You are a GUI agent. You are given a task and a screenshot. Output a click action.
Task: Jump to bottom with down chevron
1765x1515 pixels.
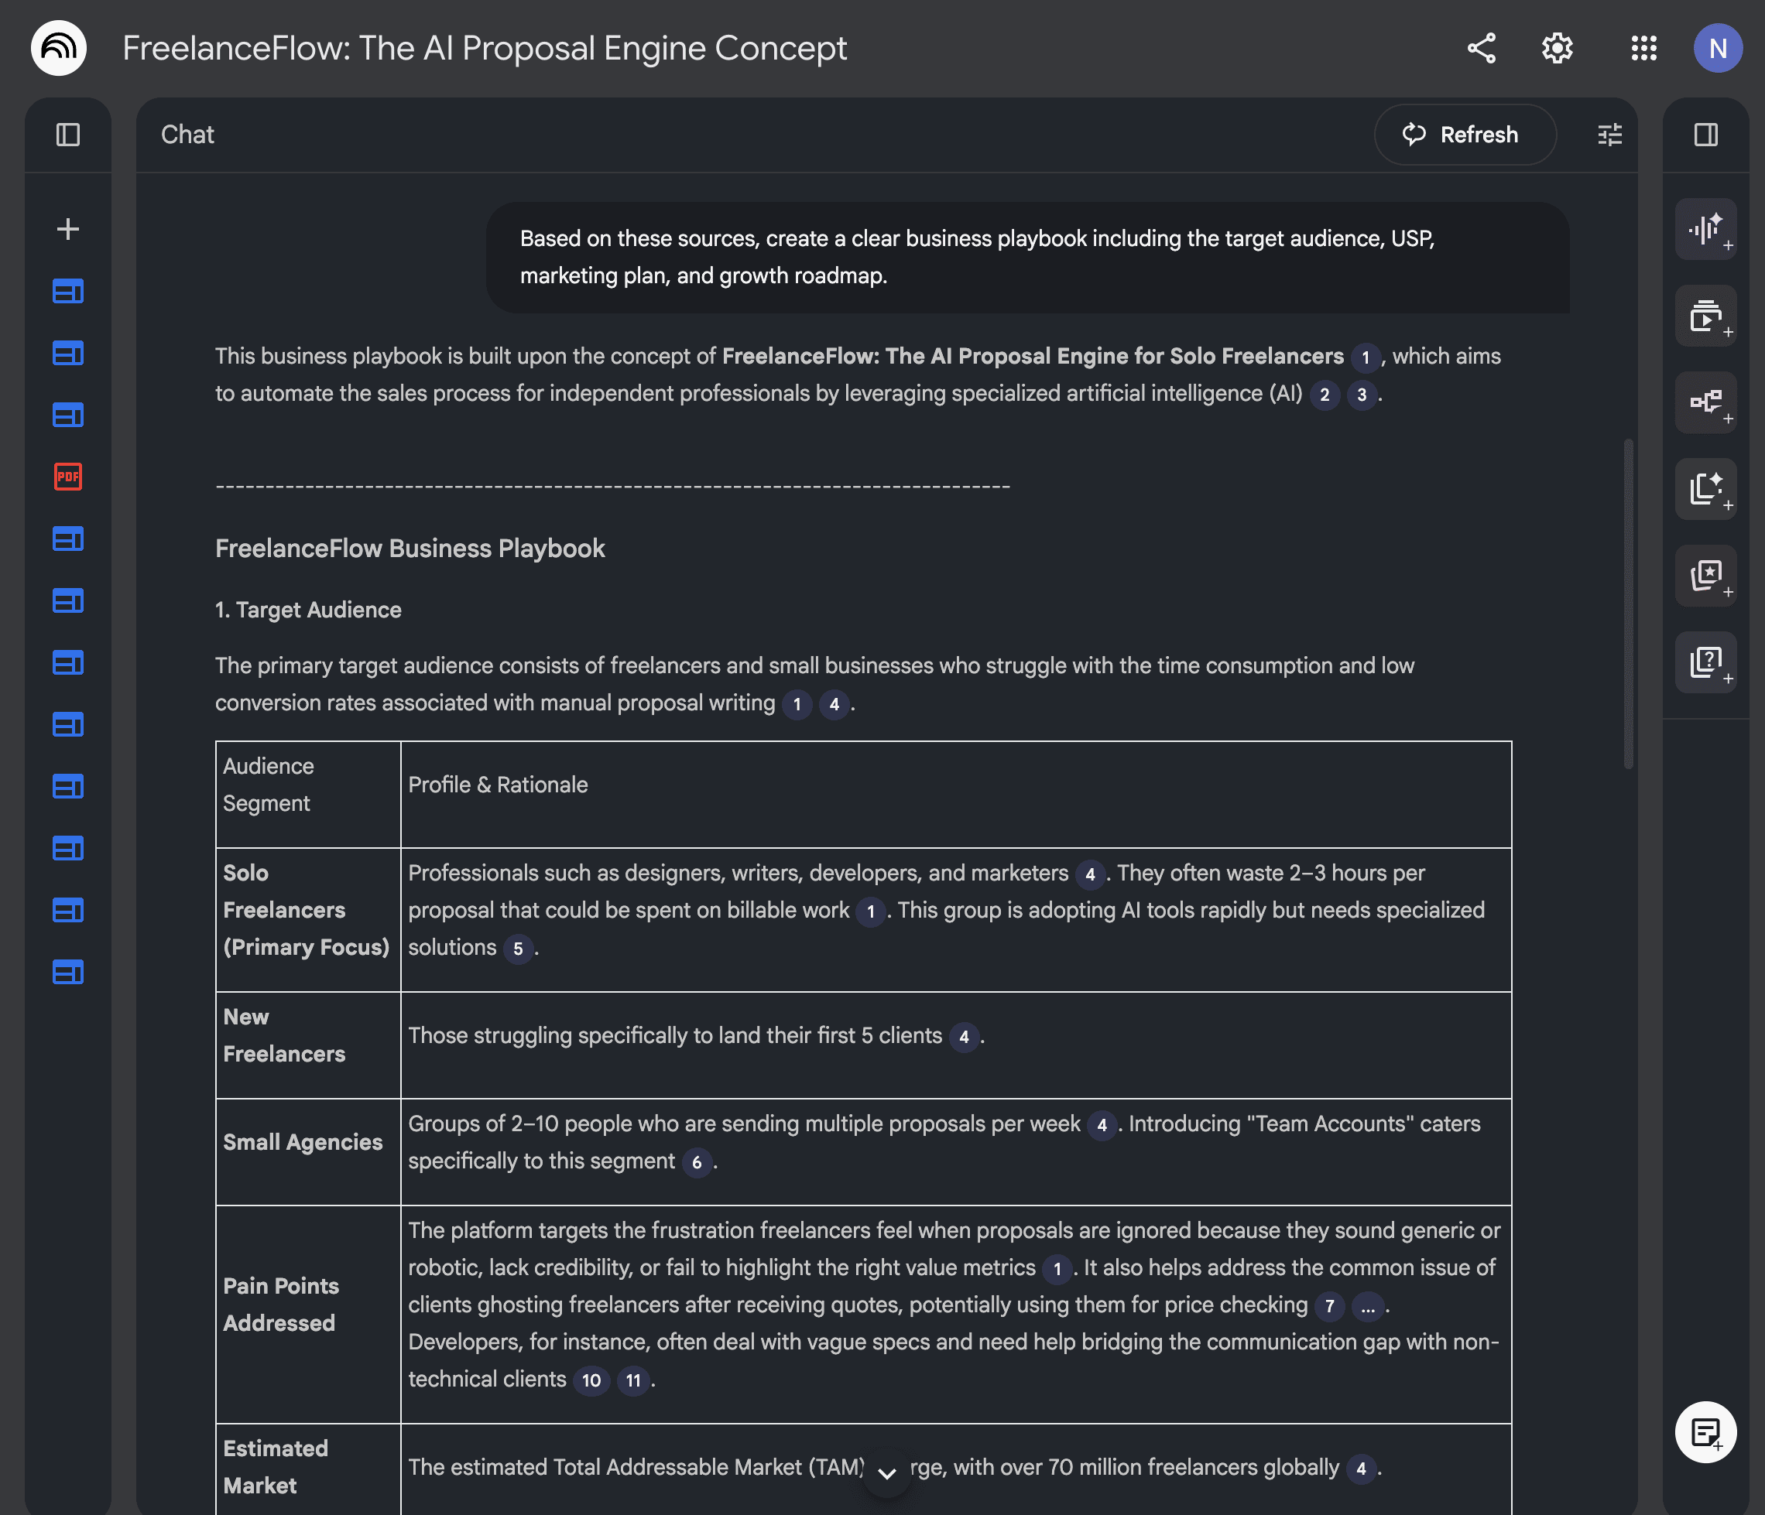pos(887,1473)
